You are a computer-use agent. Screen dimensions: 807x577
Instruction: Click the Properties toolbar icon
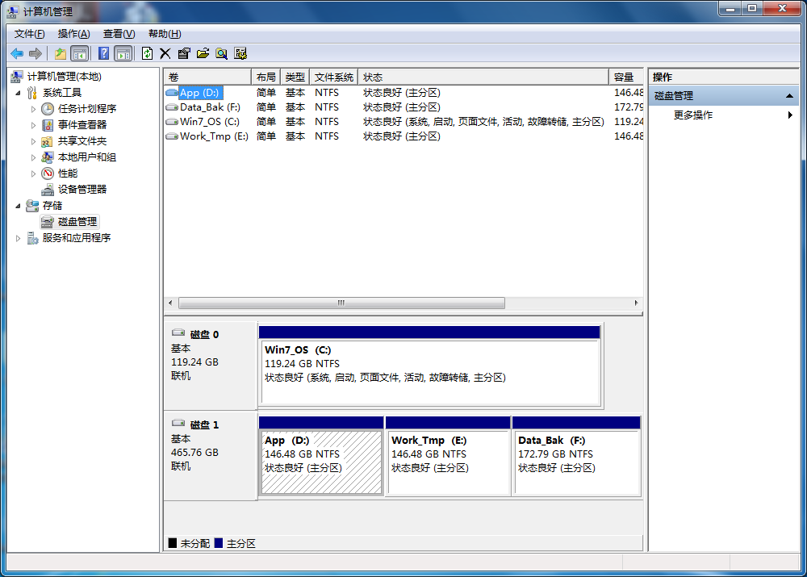[184, 53]
